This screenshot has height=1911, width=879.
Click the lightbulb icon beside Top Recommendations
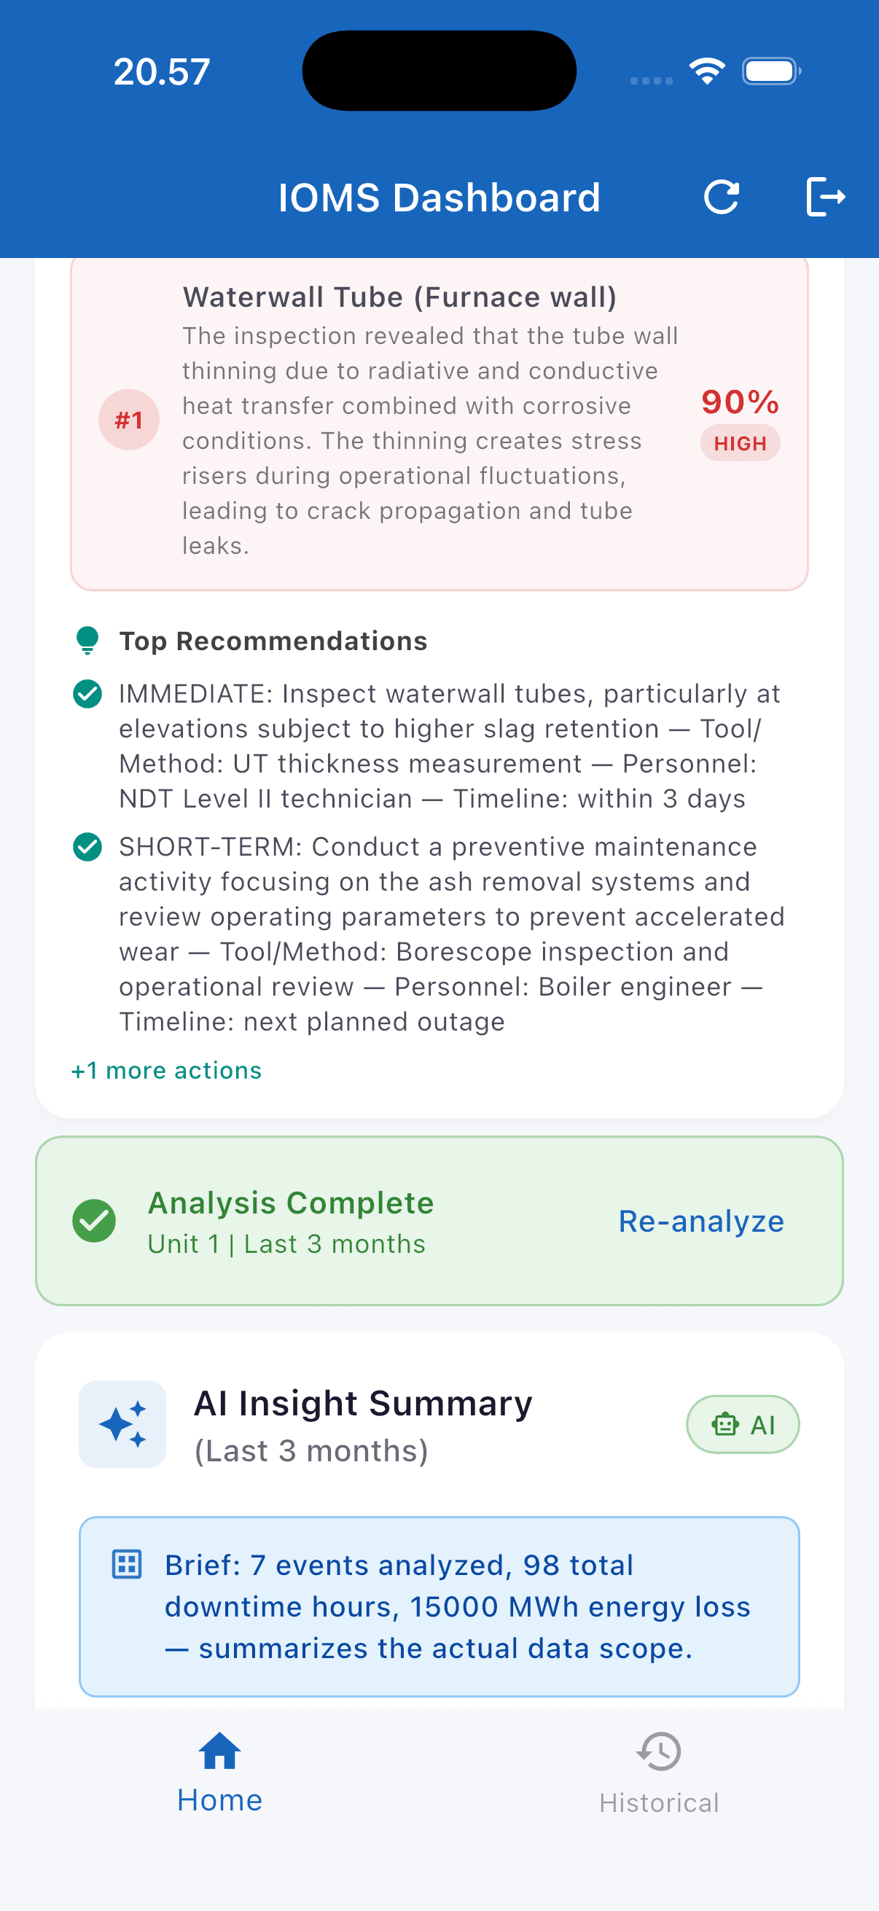tap(88, 639)
